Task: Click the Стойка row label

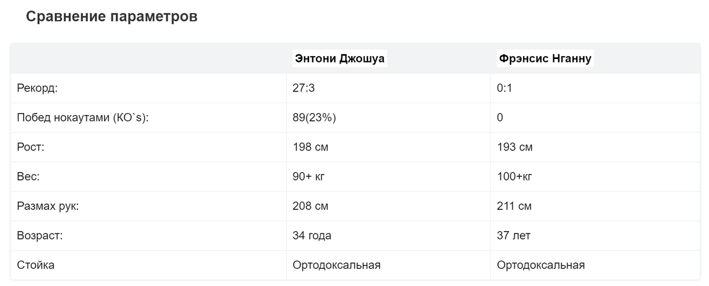Action: point(35,265)
